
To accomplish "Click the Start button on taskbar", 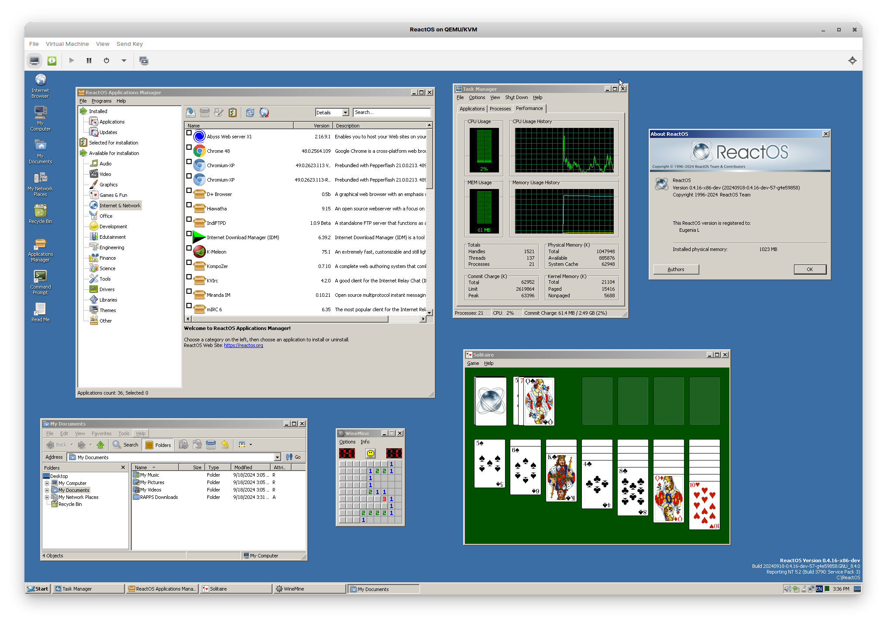I will point(38,589).
